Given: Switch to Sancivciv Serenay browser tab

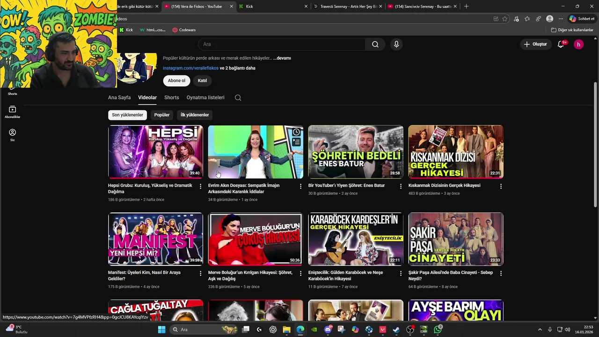Looking at the screenshot, I should click(422, 7).
